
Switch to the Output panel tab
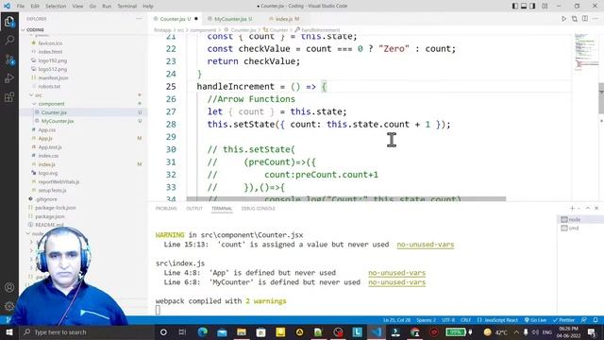194,208
